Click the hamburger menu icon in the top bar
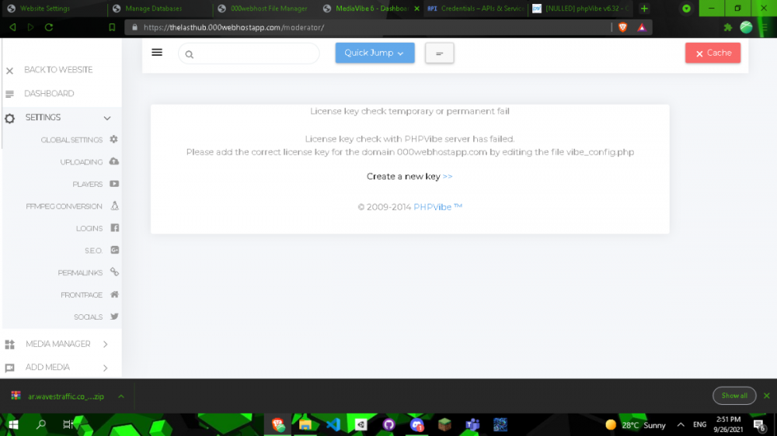Image resolution: width=777 pixels, height=436 pixels. (157, 53)
